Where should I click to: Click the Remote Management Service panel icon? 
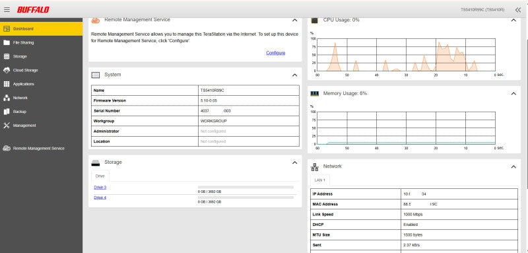[96, 20]
